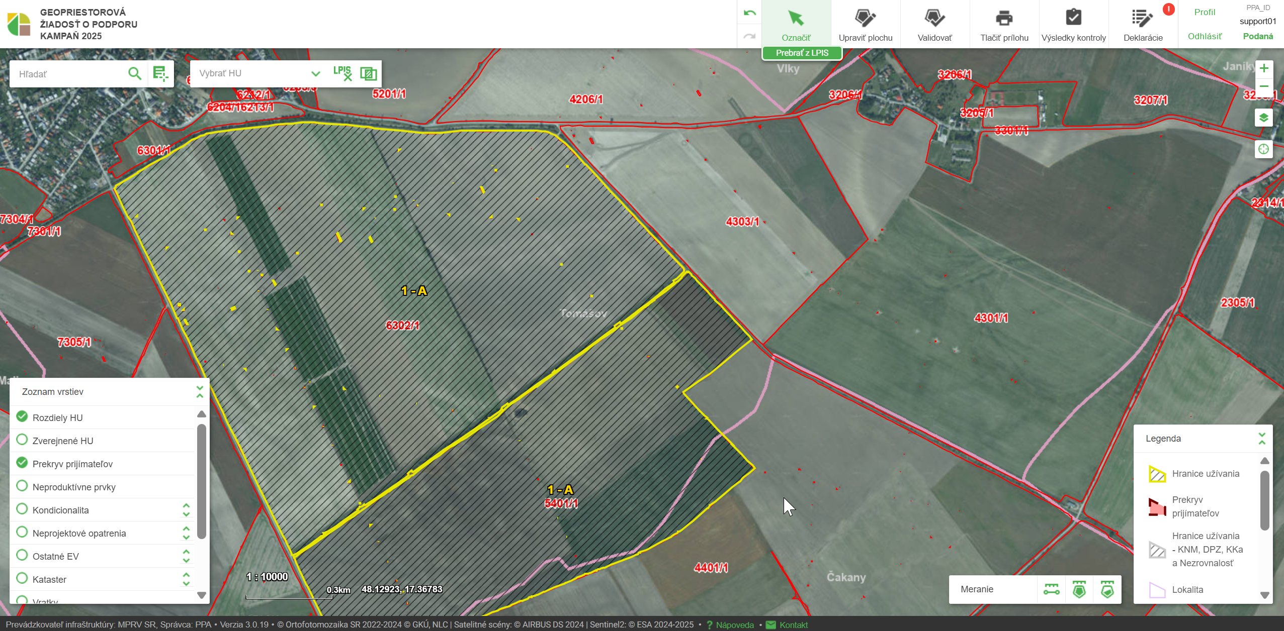Click Prebrať z LPIS button
1284x631 pixels.
(x=802, y=53)
